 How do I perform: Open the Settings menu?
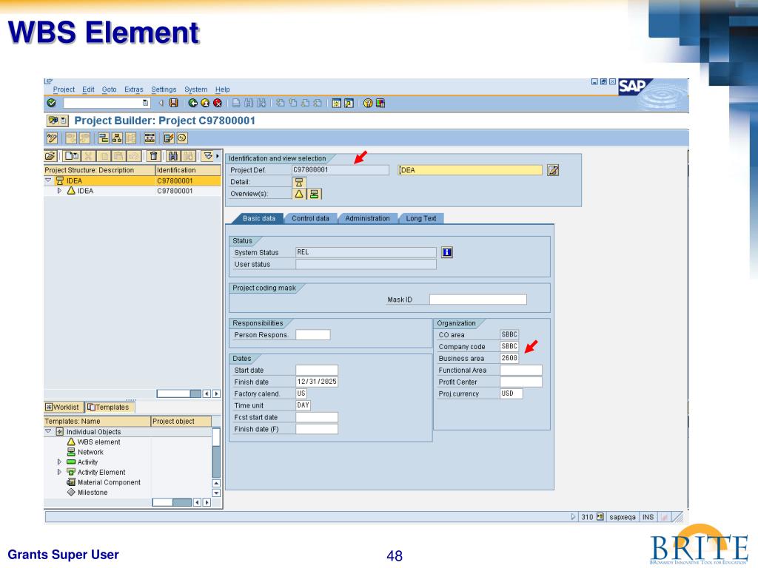[164, 89]
